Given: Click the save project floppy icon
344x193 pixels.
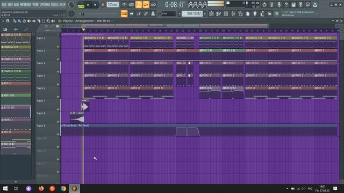Looking at the screenshot, I should pyautogui.click(x=293, y=5).
